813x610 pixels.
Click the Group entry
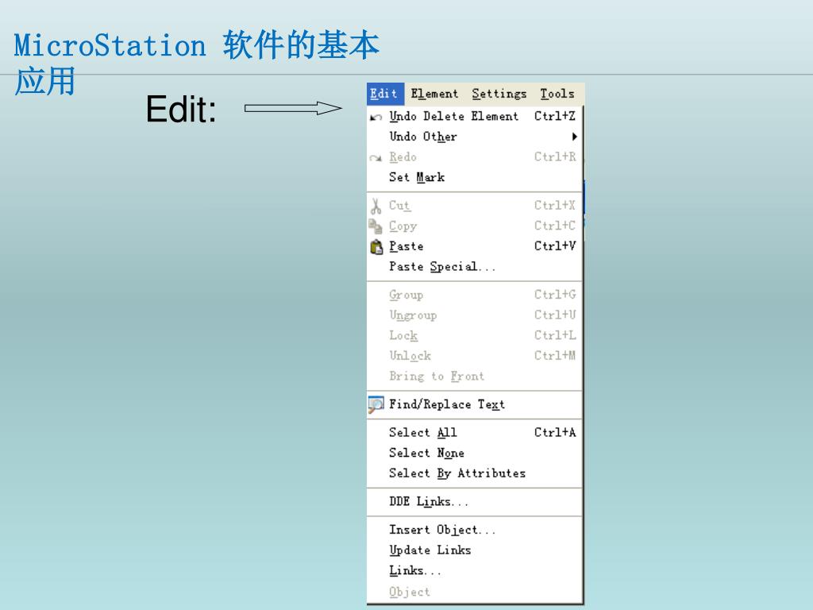(475, 295)
